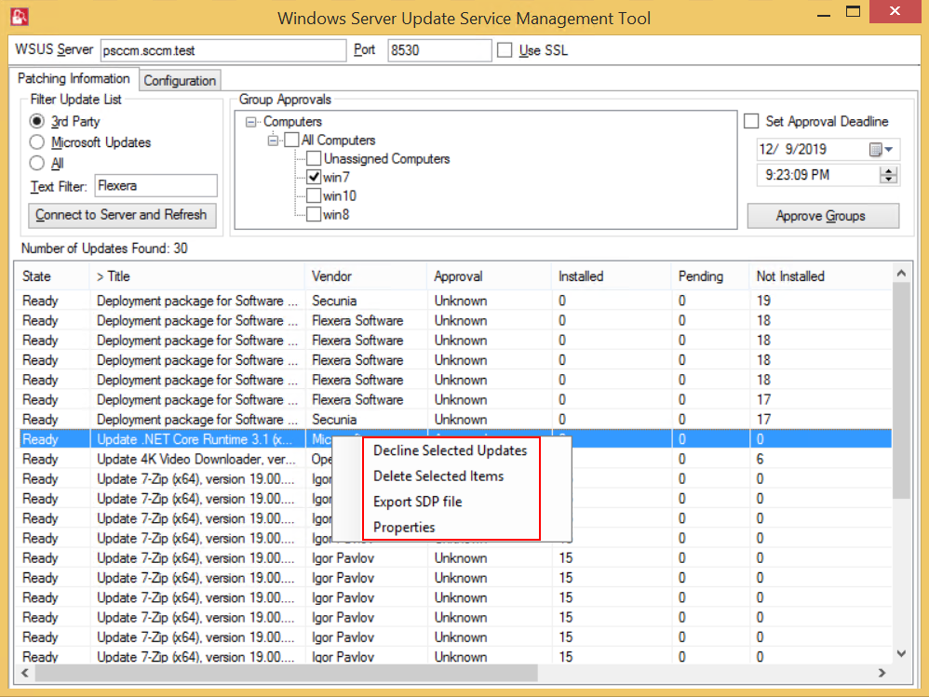The width and height of the screenshot is (929, 697).
Task: Increase approval time with up spinner
Action: click(888, 169)
